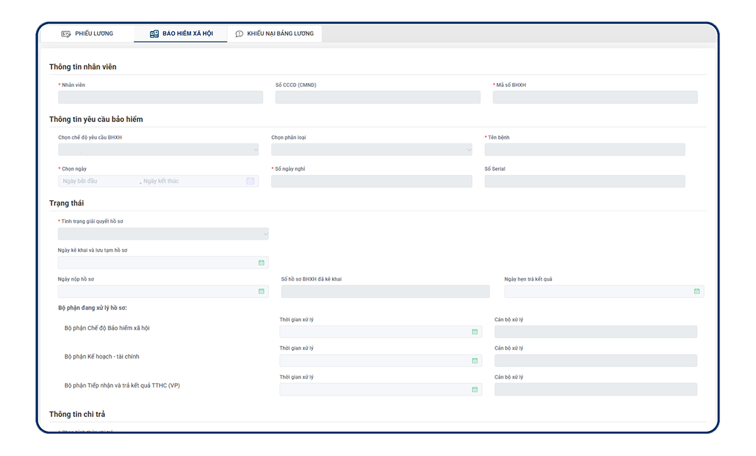Select the Tên bệnh text field
The width and height of the screenshot is (756, 456).
pos(585,150)
